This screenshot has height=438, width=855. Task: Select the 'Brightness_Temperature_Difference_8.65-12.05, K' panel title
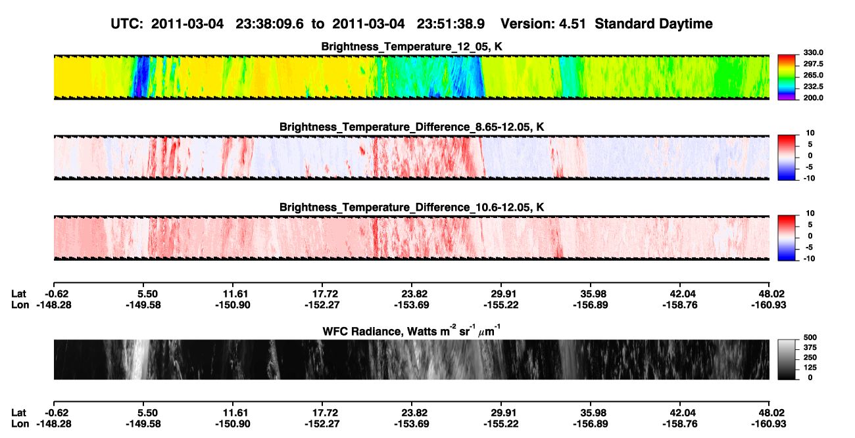(x=412, y=127)
